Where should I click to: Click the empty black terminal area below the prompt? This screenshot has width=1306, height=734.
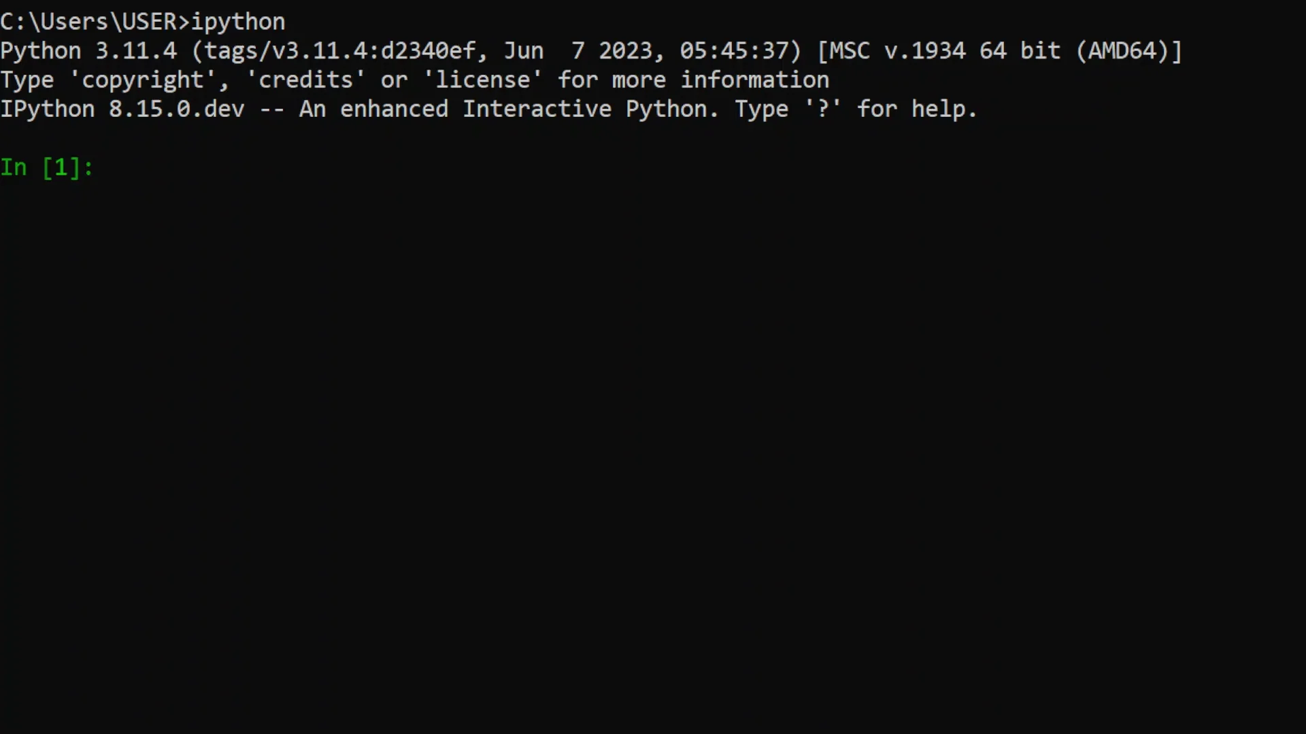click(653, 455)
